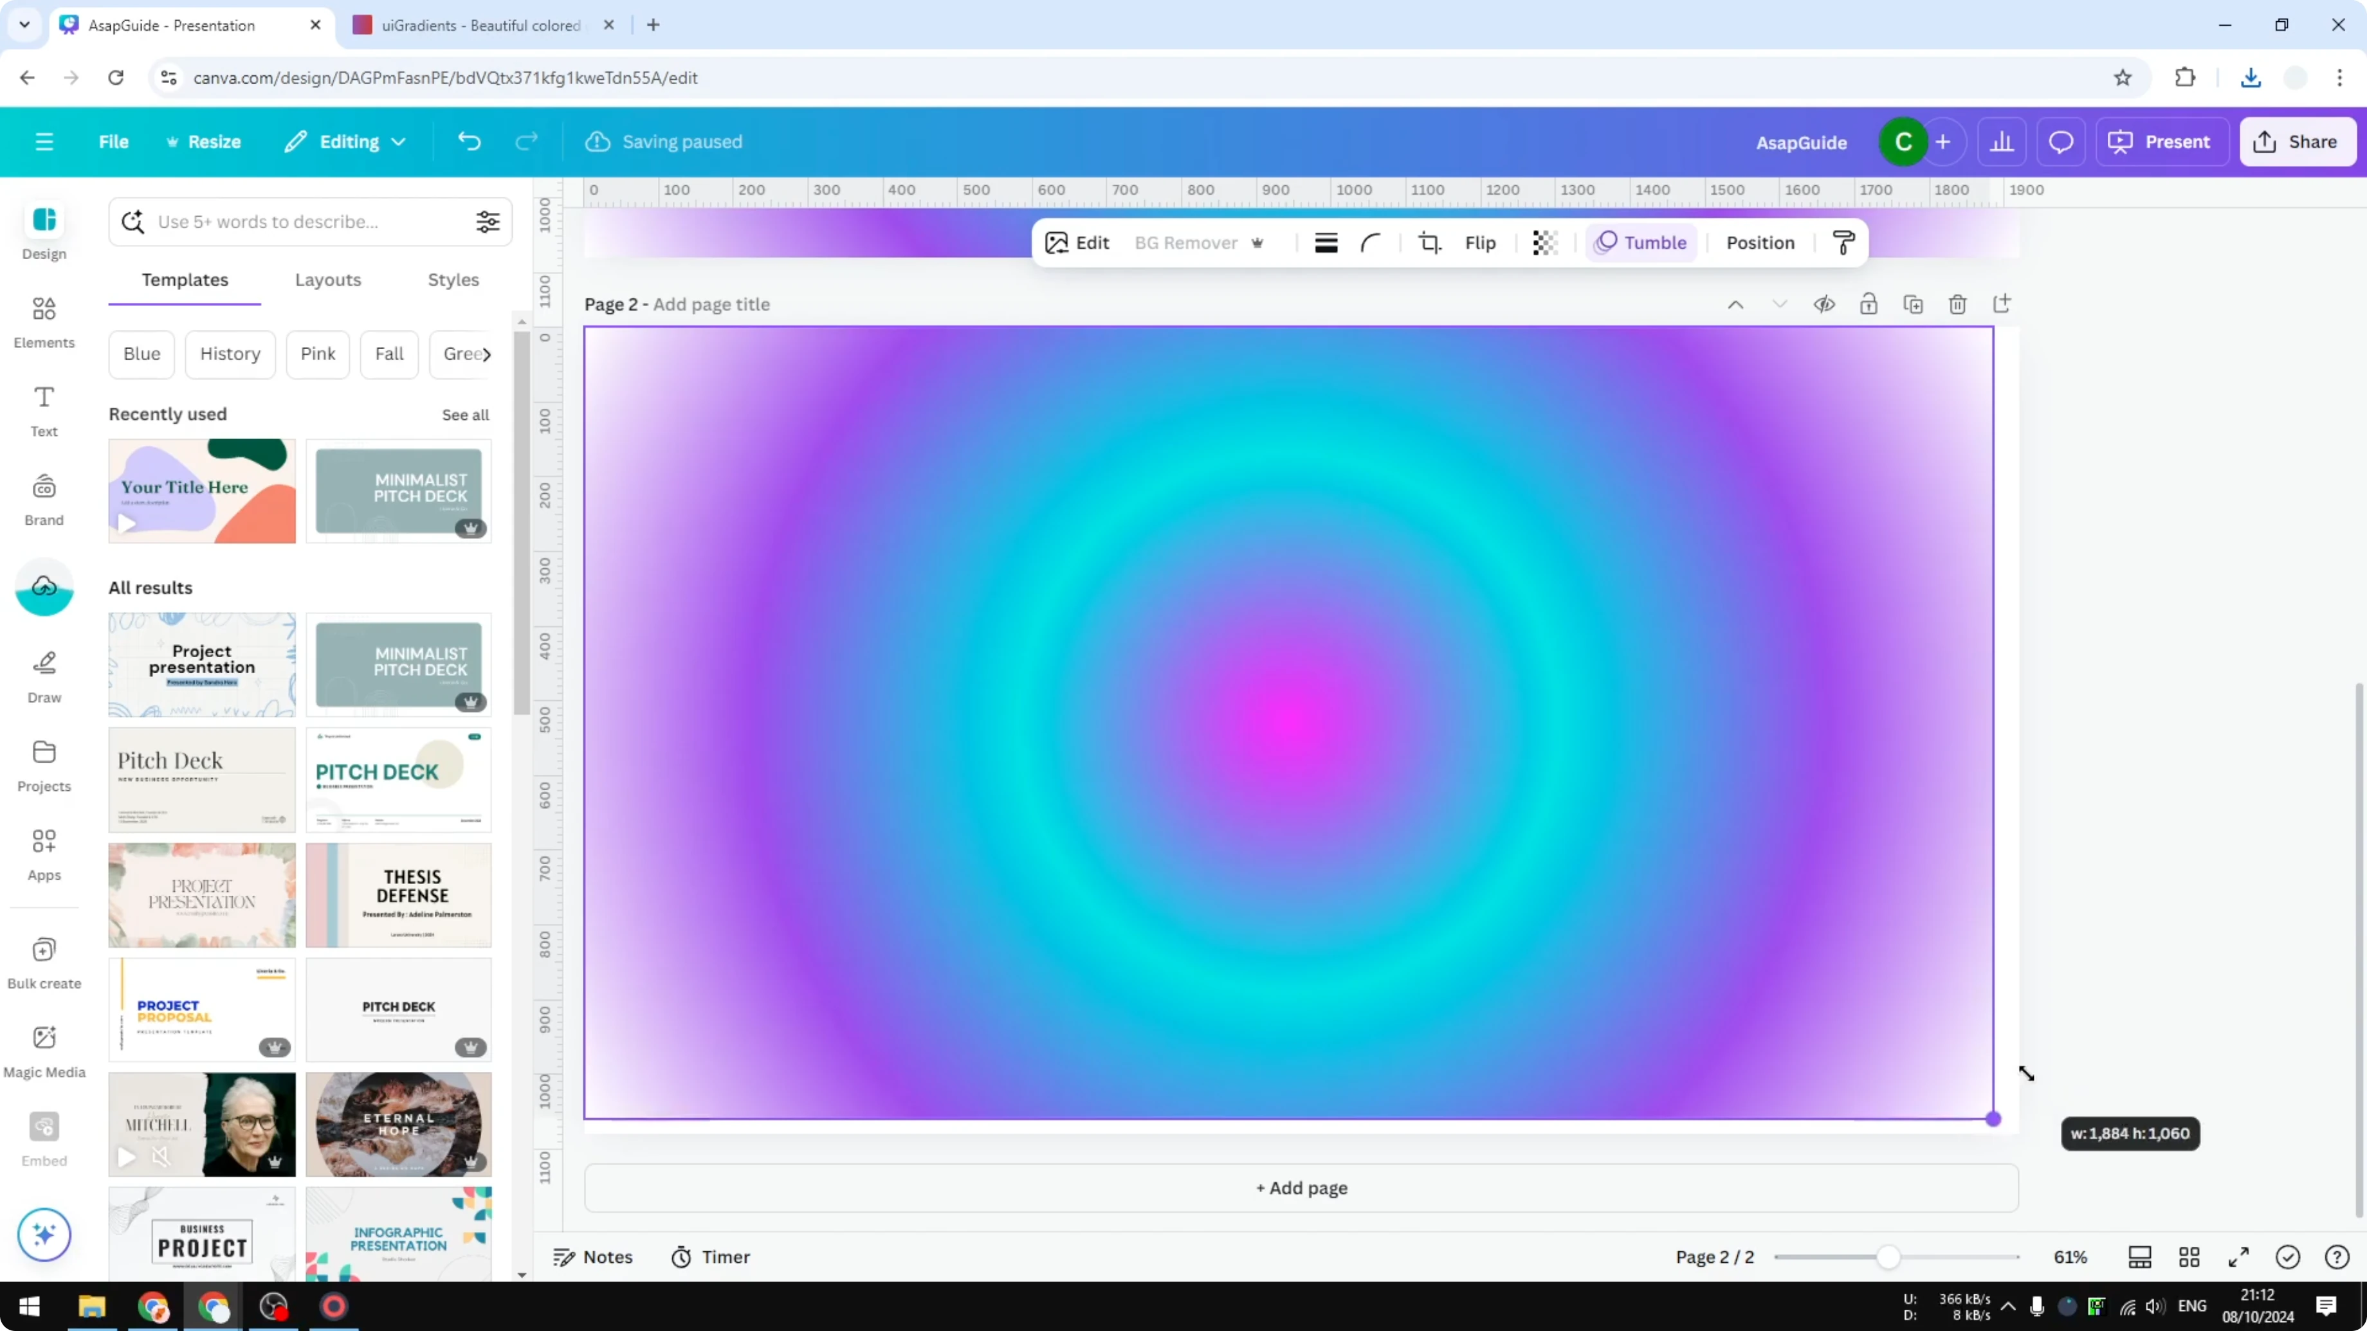Open the image transparency settings
Viewport: 2367px width, 1331px height.
[x=1544, y=242]
